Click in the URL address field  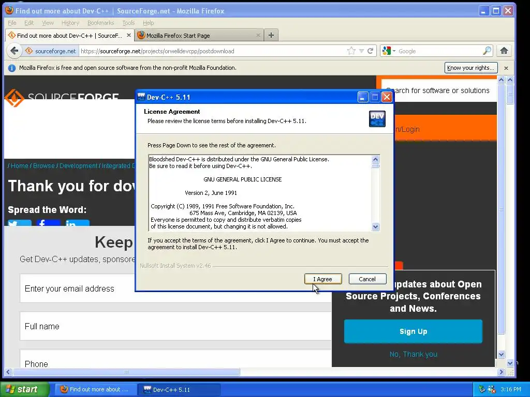click(213, 51)
